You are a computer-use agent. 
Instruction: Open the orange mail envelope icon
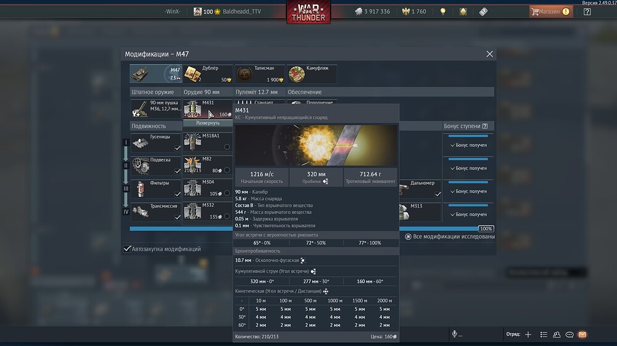[582, 334]
